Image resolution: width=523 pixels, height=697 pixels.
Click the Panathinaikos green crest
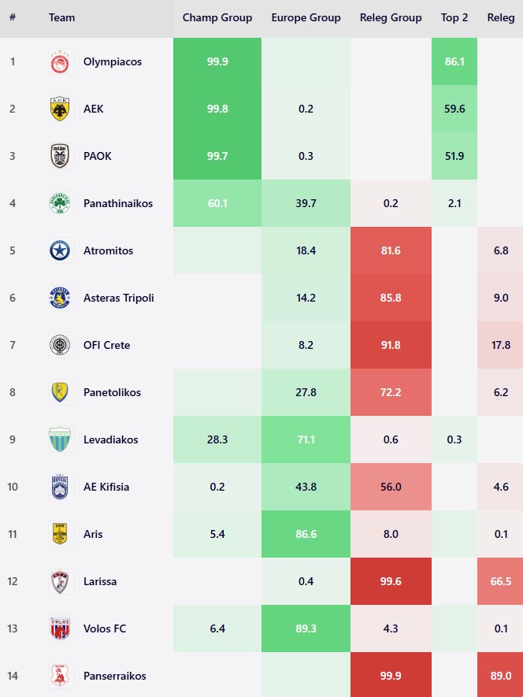pyautogui.click(x=60, y=203)
